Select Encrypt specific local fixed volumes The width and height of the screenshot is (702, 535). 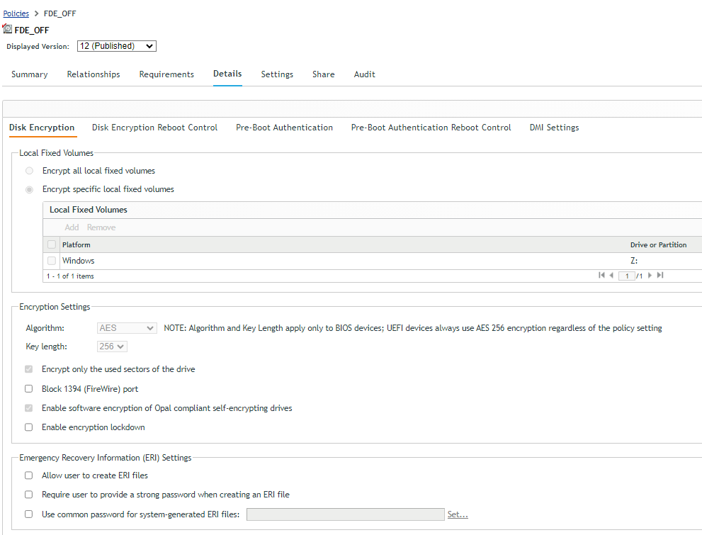pyautogui.click(x=29, y=189)
